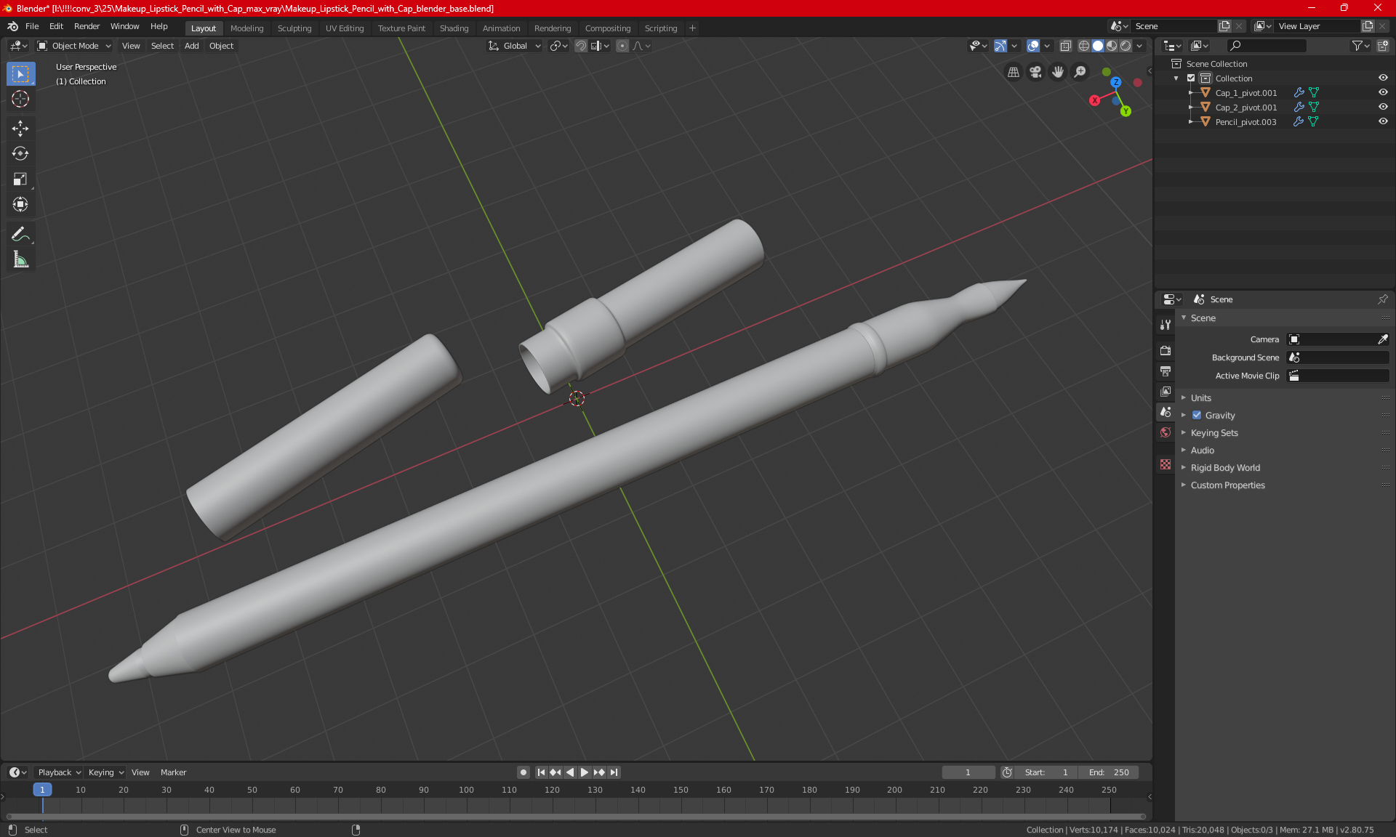Open the World properties tab icon

pos(1166,432)
